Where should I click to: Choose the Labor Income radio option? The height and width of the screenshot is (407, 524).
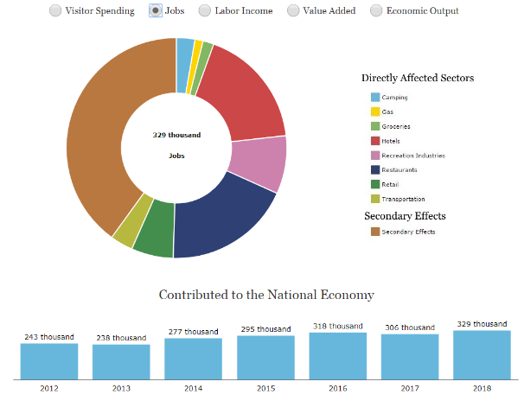click(205, 10)
